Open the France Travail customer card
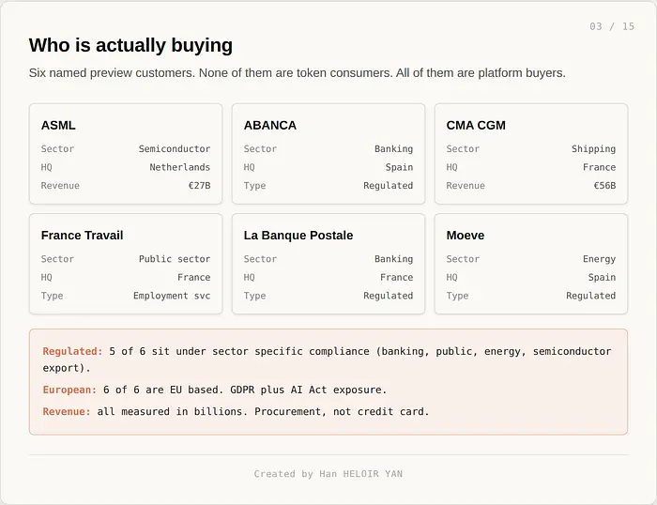 click(126, 264)
